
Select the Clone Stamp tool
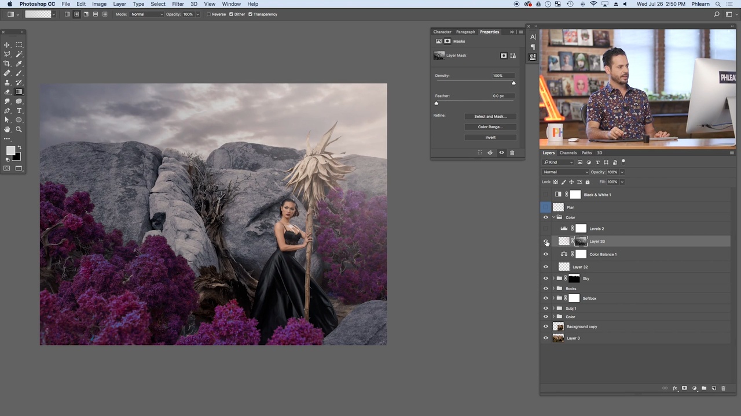[7, 83]
